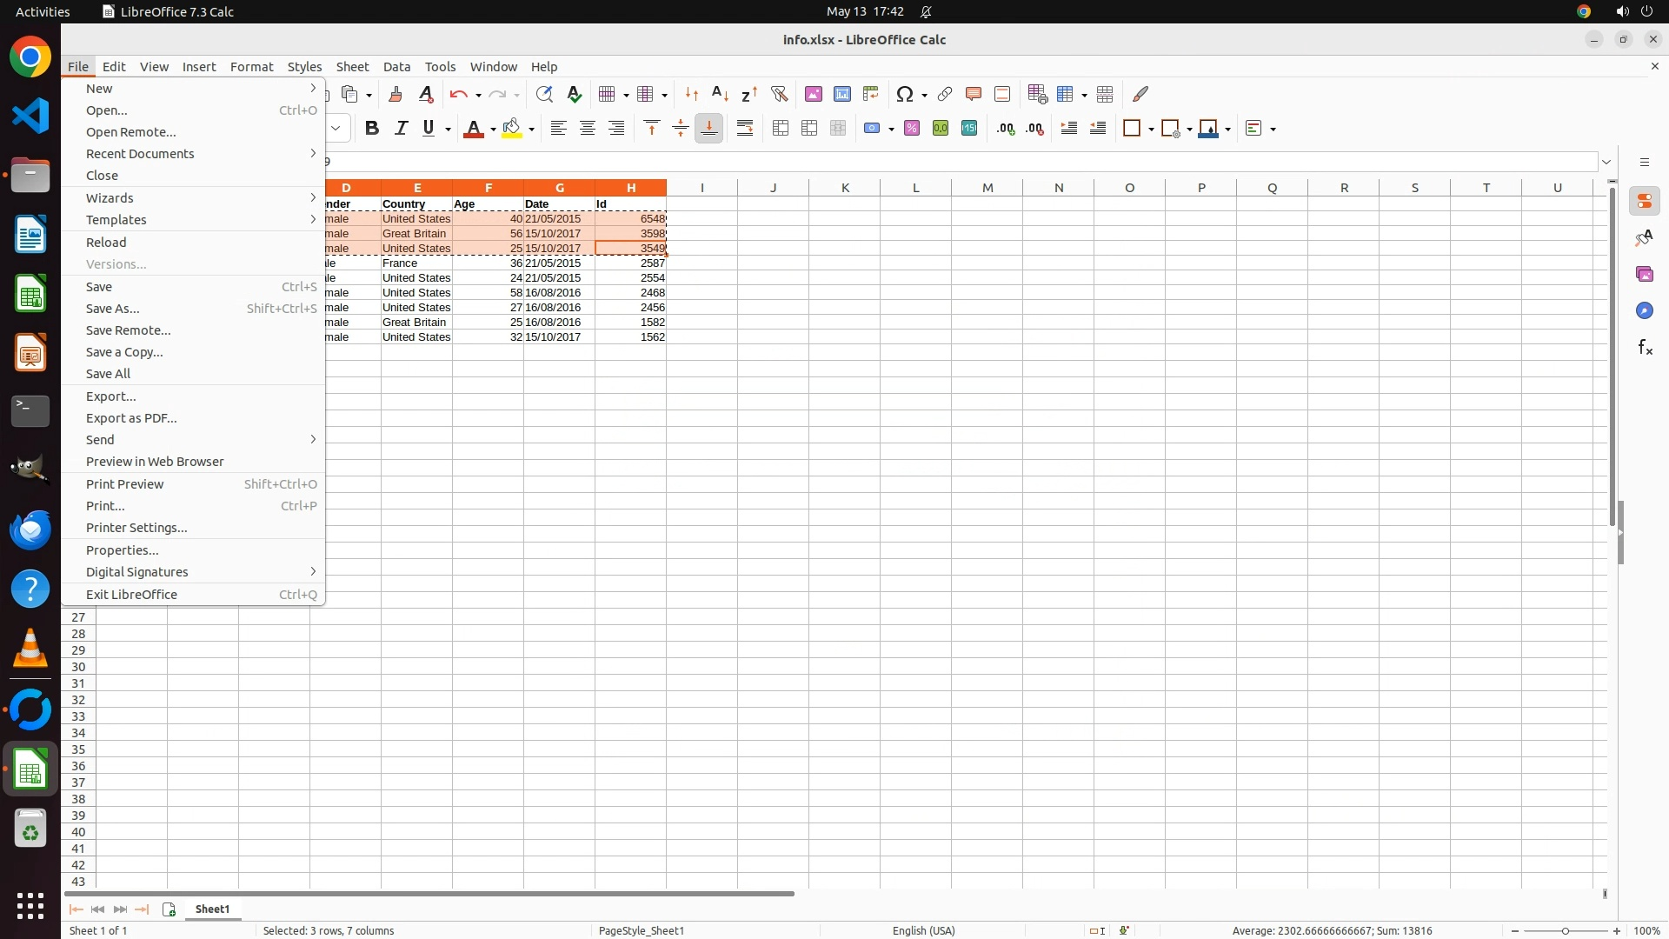Viewport: 1669px width, 939px height.
Task: Click the Format as Percent icon
Action: (x=912, y=129)
